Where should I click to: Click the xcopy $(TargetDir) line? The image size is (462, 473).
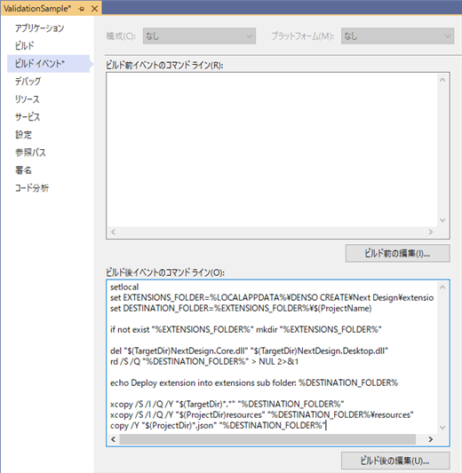[227, 404]
